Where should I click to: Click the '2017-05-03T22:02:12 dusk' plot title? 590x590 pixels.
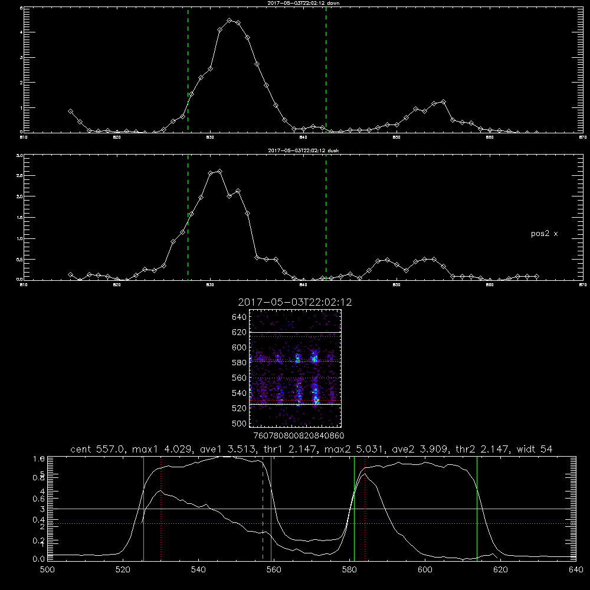pyautogui.click(x=303, y=150)
